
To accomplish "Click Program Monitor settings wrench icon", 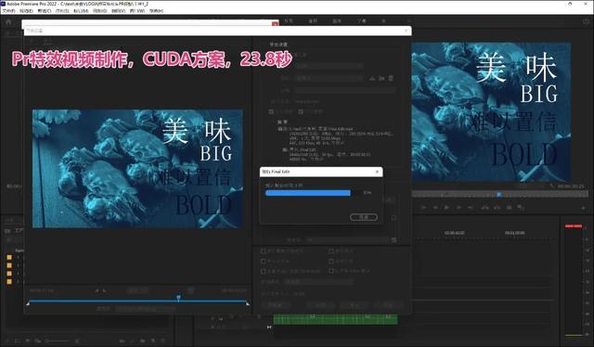I will coord(552,186).
